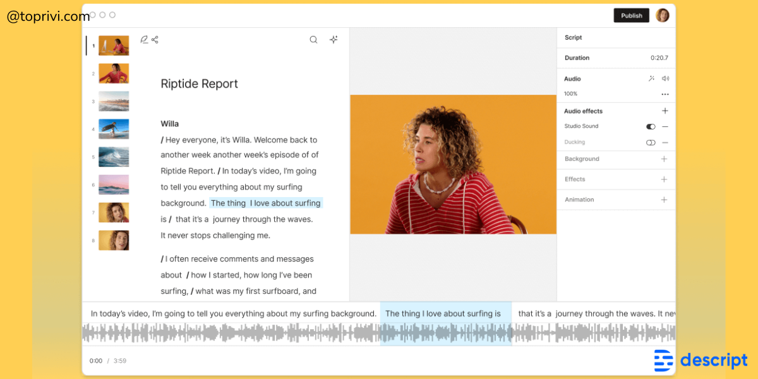The width and height of the screenshot is (758, 379).
Task: Select scene 6 pink sunset thumbnail
Action: 114,184
